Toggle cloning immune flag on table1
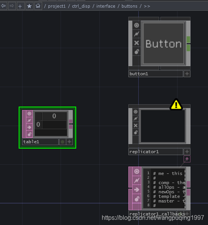The width and height of the screenshot is (208, 225). click(x=29, y=120)
